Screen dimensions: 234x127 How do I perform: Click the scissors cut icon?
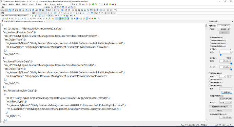point(22,19)
